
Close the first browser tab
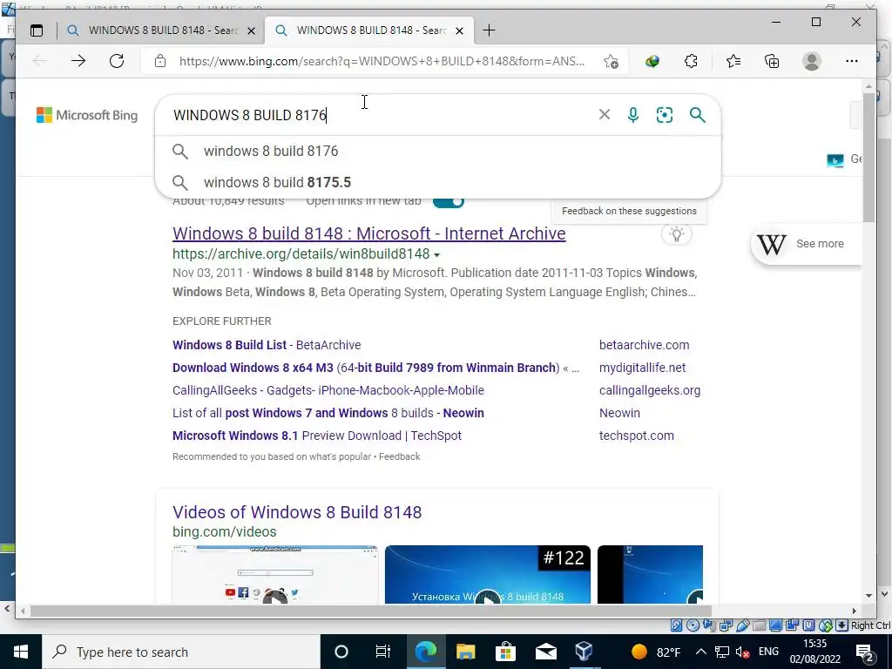pyautogui.click(x=252, y=30)
